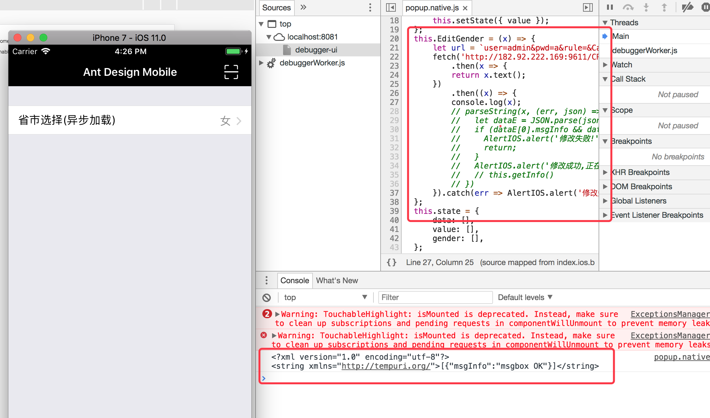Tap the scan icon in app header

pos(231,72)
